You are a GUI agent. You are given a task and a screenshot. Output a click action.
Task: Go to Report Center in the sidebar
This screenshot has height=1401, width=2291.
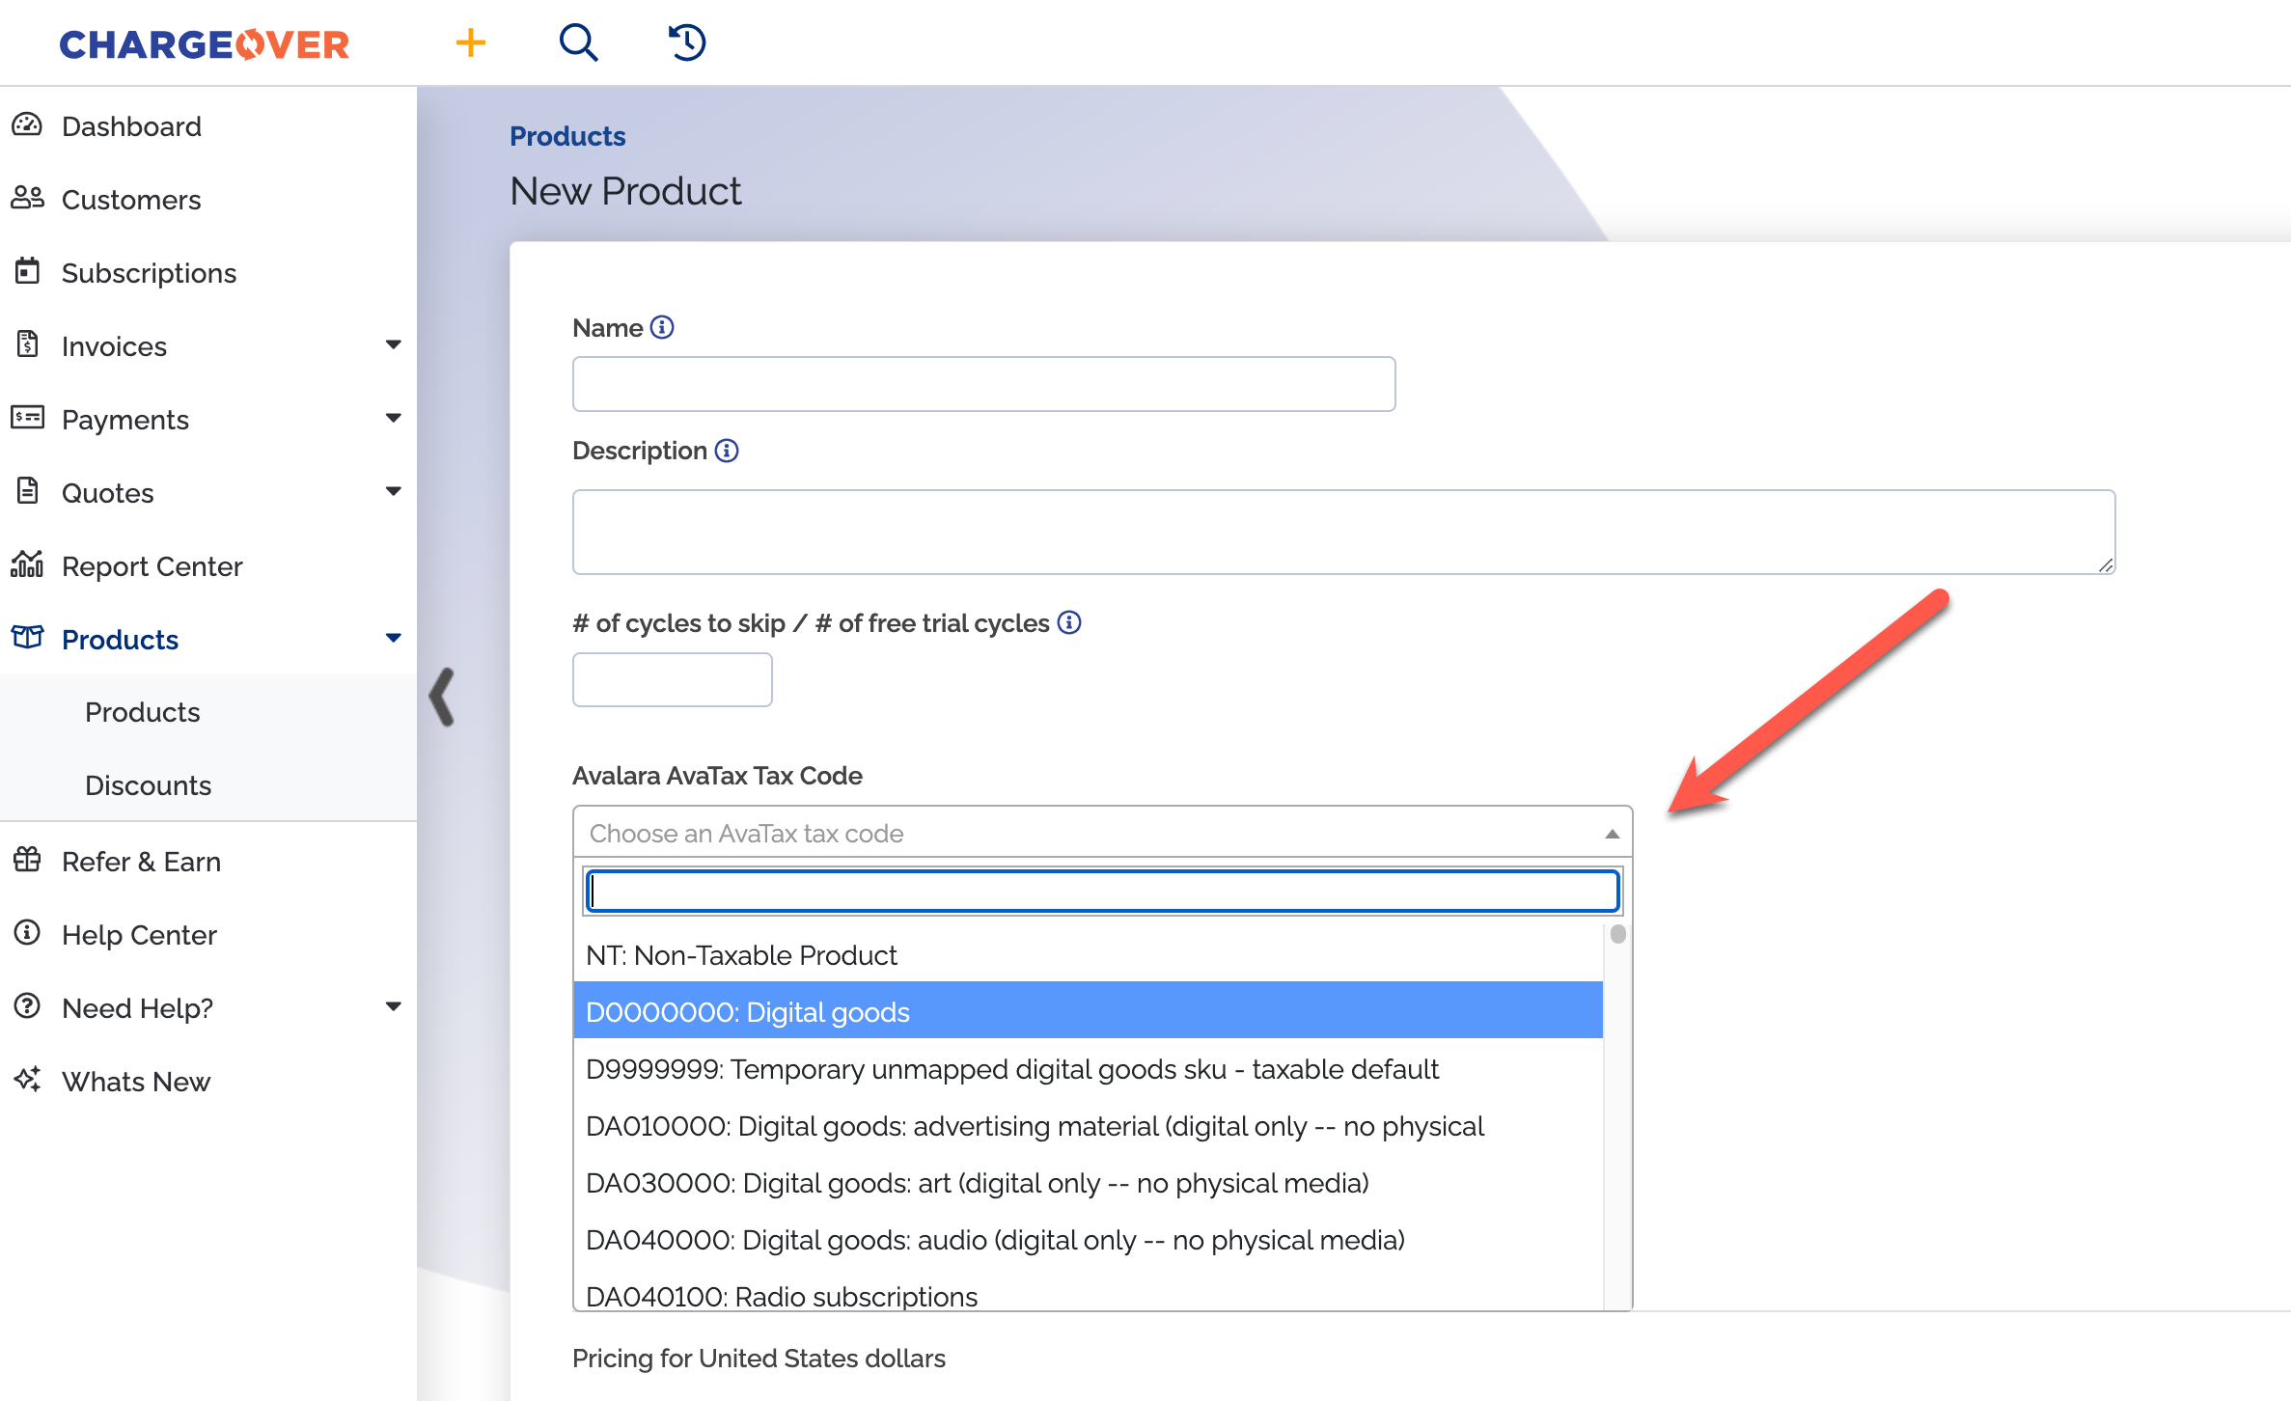tap(152, 566)
